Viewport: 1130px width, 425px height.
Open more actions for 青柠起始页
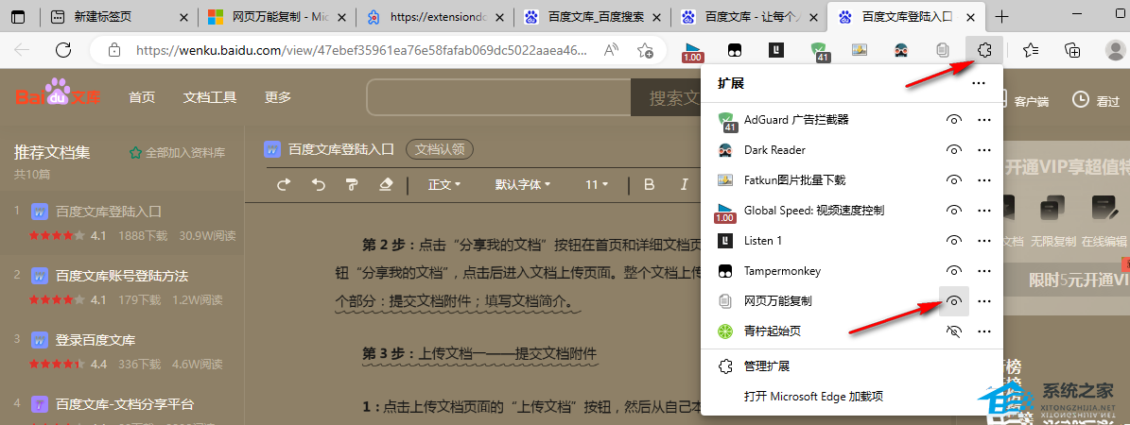(983, 331)
